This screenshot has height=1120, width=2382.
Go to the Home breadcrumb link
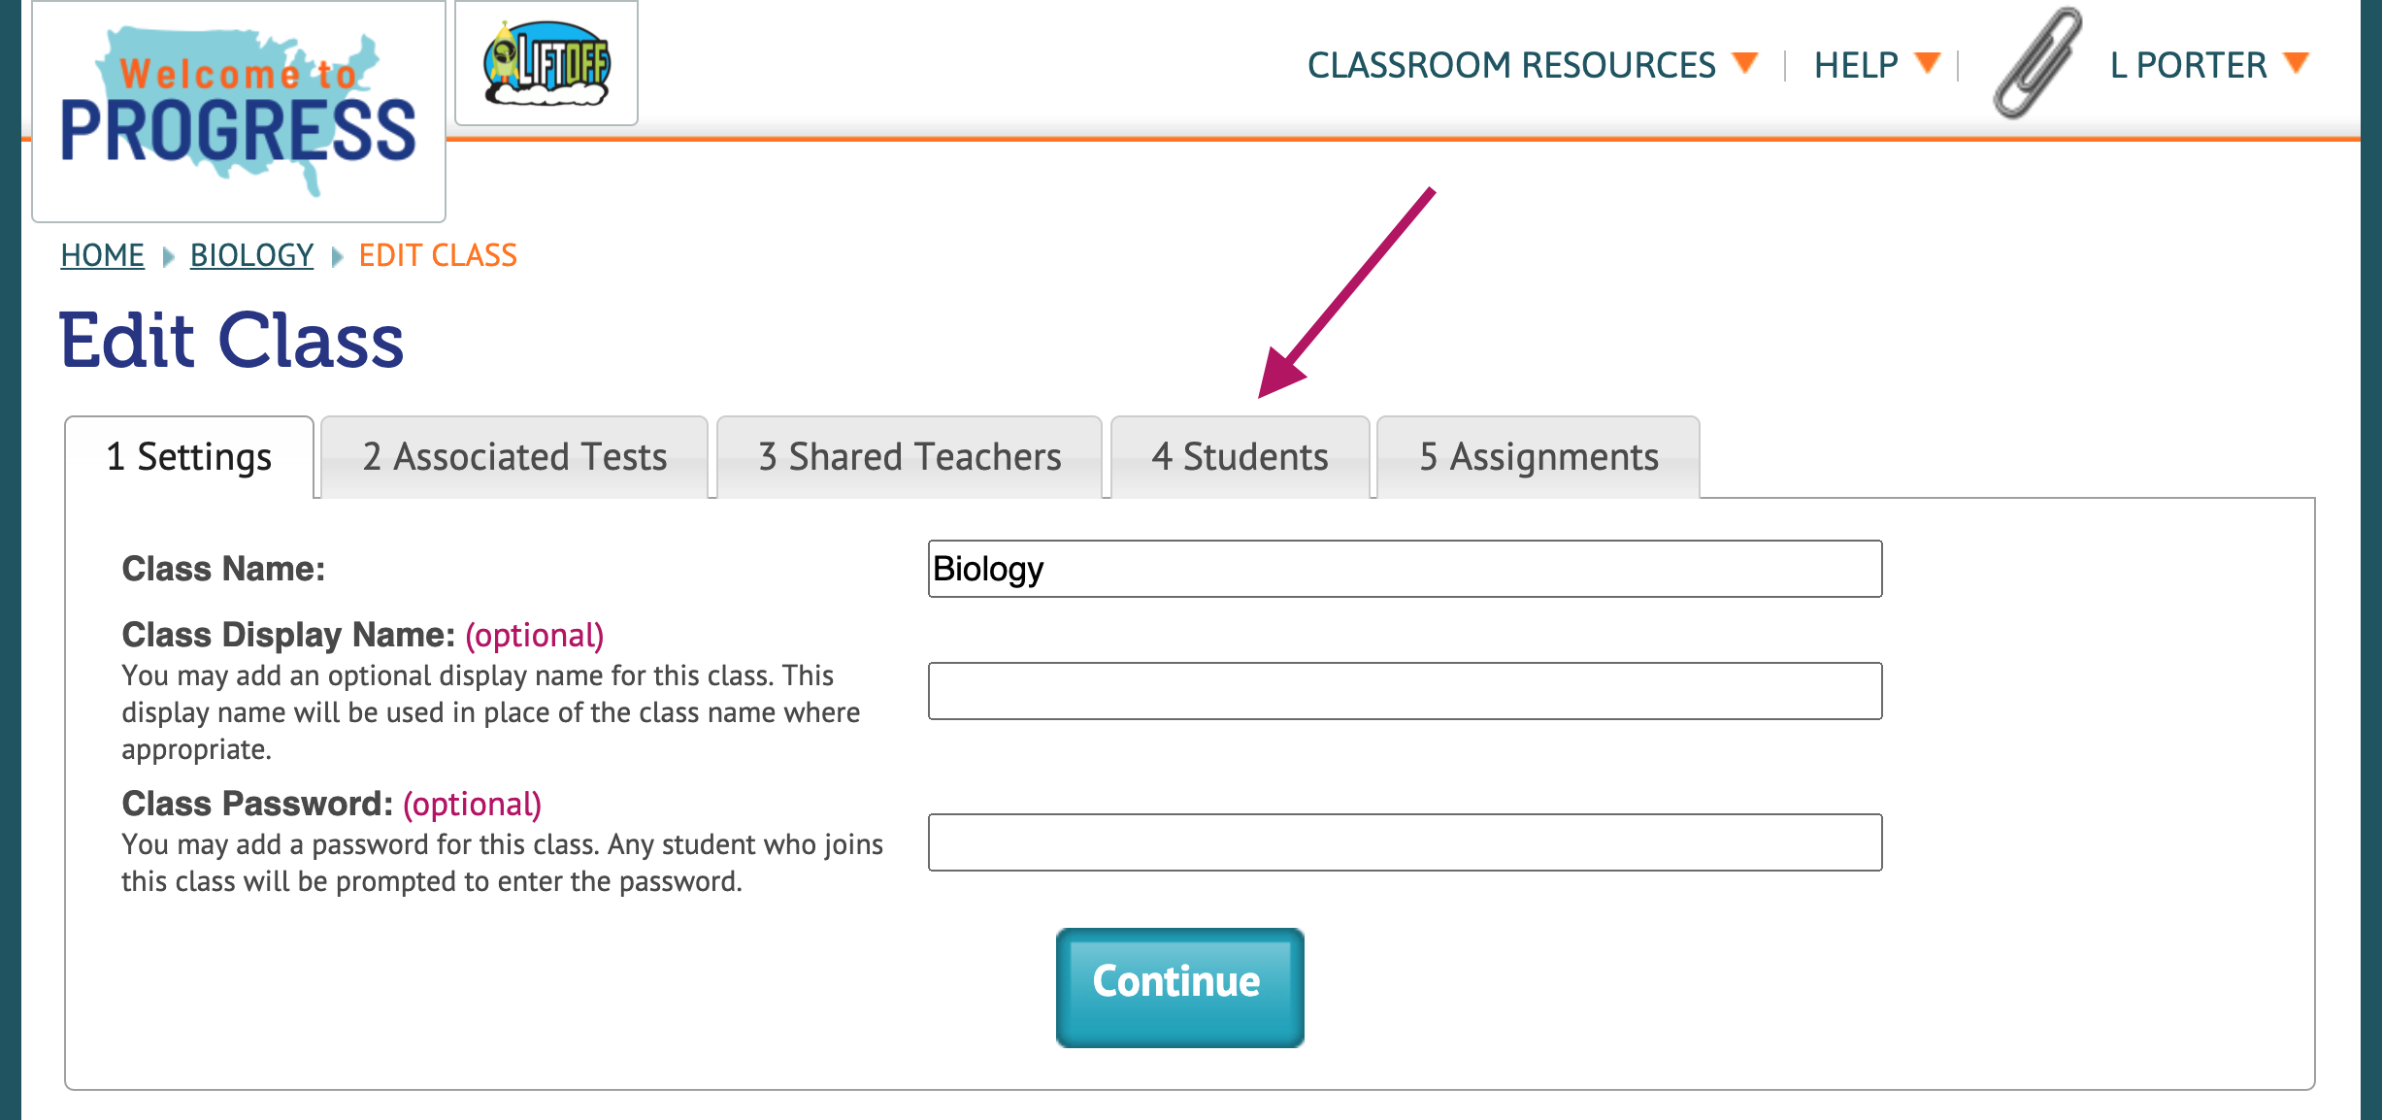pyautogui.click(x=102, y=255)
